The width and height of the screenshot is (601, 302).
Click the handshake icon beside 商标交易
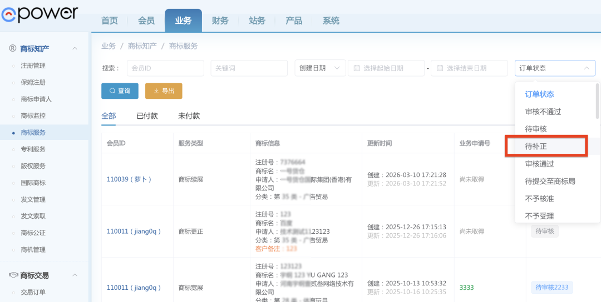pos(12,275)
